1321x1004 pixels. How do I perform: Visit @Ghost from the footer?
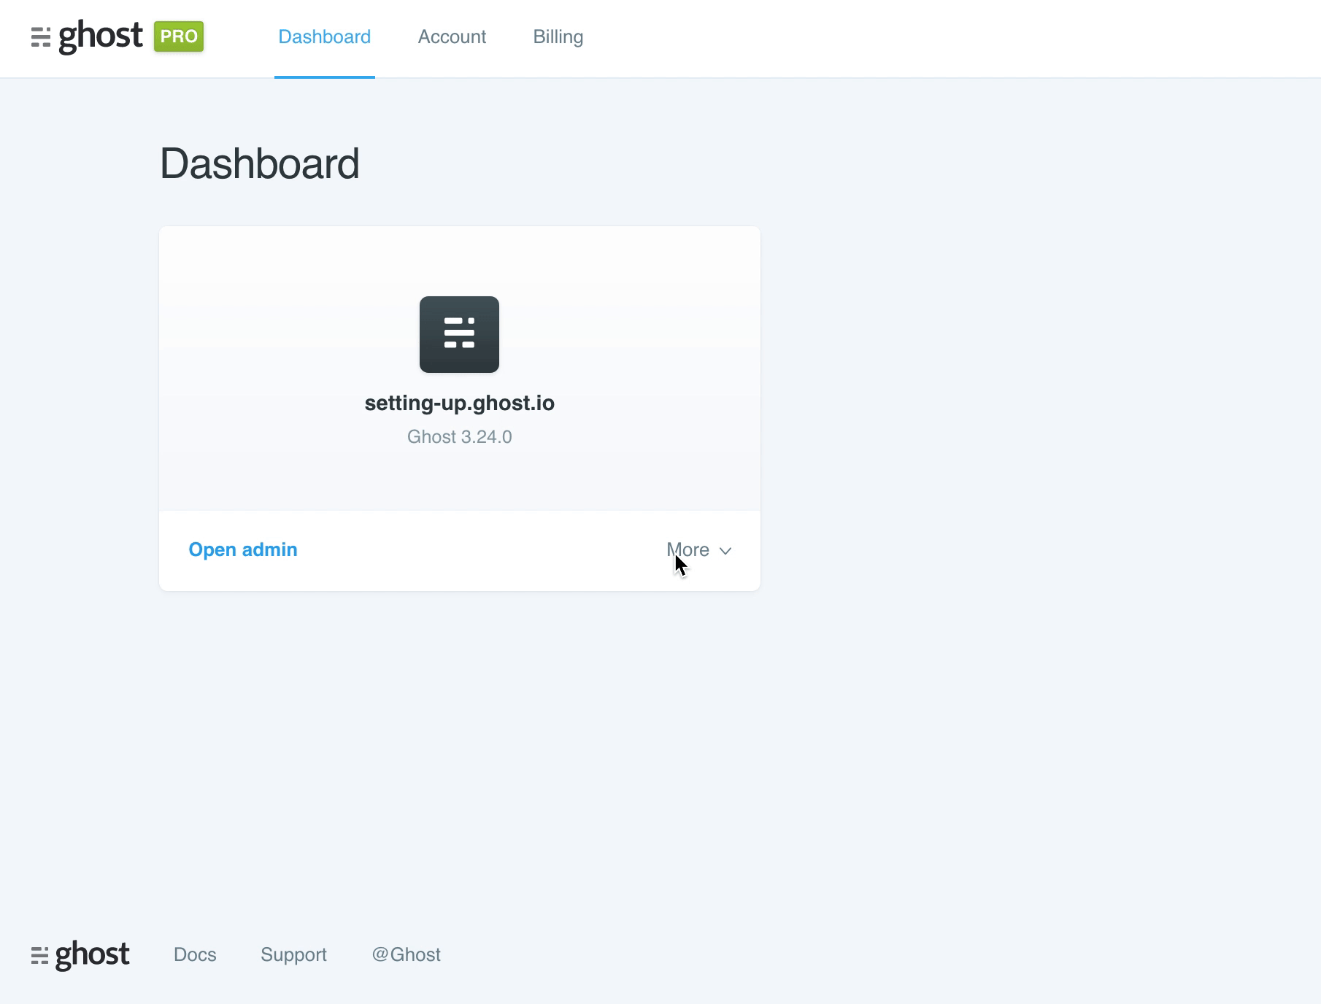click(x=407, y=954)
